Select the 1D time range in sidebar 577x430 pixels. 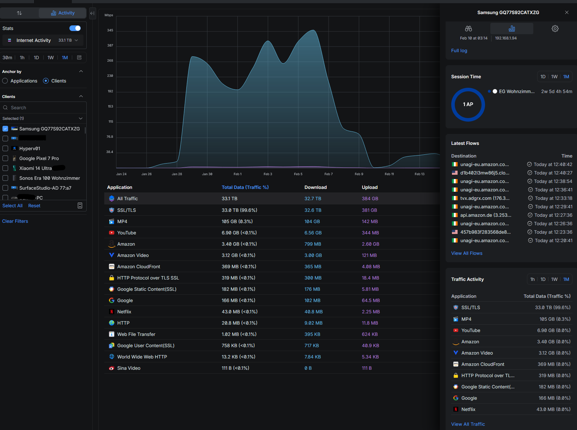pos(36,57)
